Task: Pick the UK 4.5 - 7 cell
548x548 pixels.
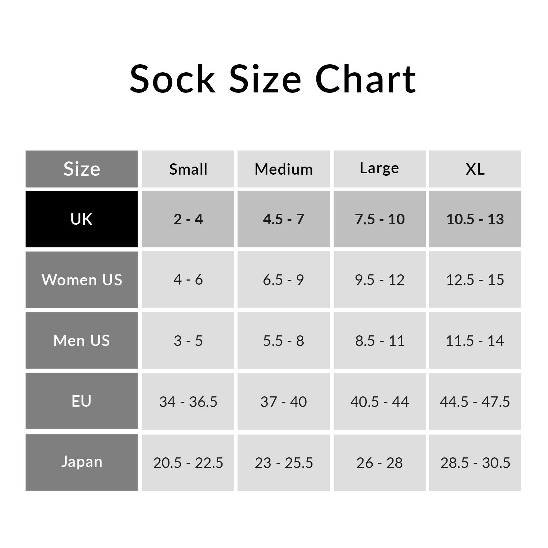Action: click(x=283, y=219)
